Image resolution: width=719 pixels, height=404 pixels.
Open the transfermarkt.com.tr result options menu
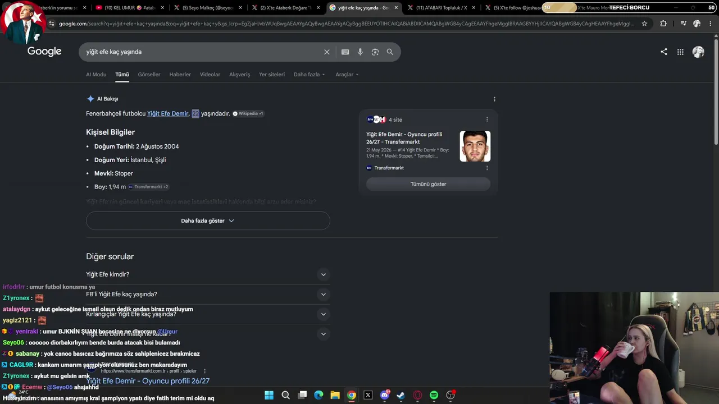point(204,371)
